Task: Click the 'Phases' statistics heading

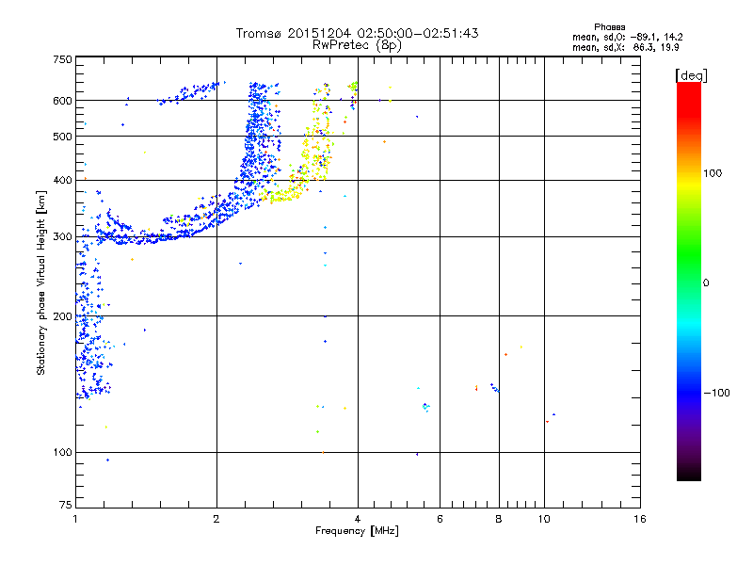Action: click(x=609, y=27)
